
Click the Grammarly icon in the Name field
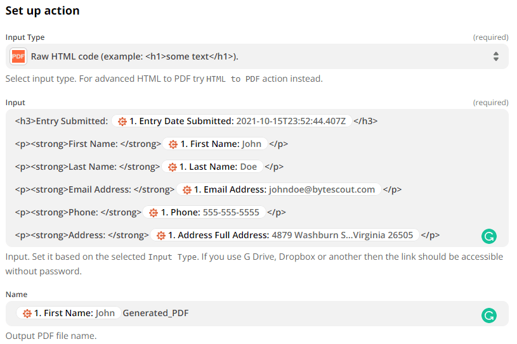[x=488, y=315]
